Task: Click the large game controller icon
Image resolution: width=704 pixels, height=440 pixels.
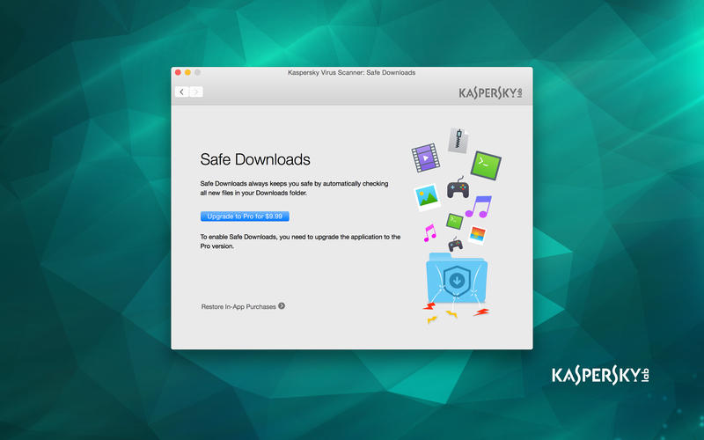Action: 458,187
